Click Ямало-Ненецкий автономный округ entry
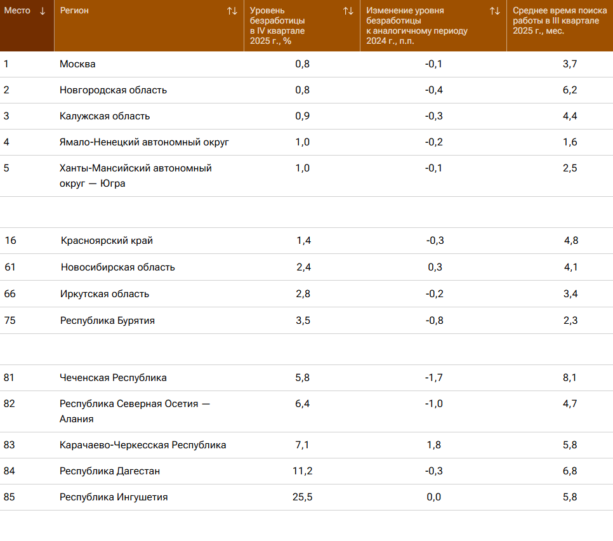 pyautogui.click(x=144, y=142)
